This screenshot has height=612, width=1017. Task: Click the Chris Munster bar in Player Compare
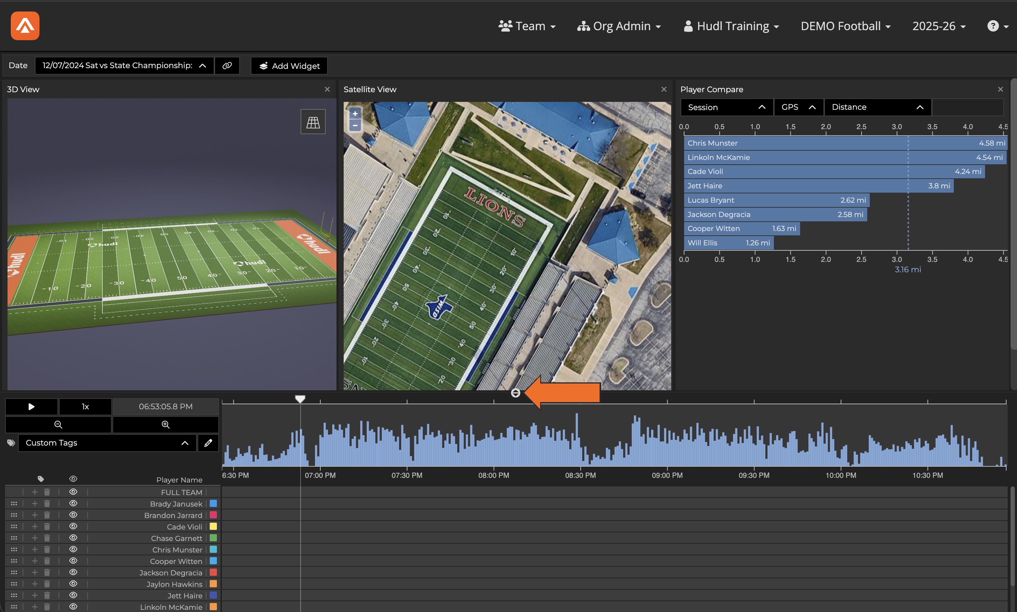pyautogui.click(x=846, y=143)
